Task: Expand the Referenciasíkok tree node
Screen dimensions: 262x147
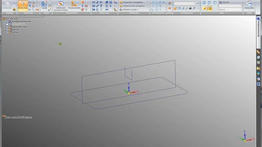Action: click(x=5, y=24)
